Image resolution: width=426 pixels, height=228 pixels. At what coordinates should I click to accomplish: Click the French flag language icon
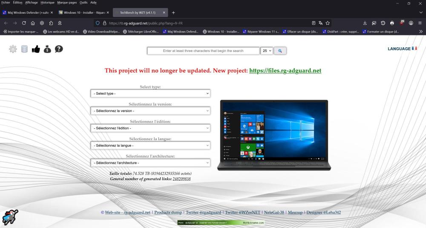414,49
